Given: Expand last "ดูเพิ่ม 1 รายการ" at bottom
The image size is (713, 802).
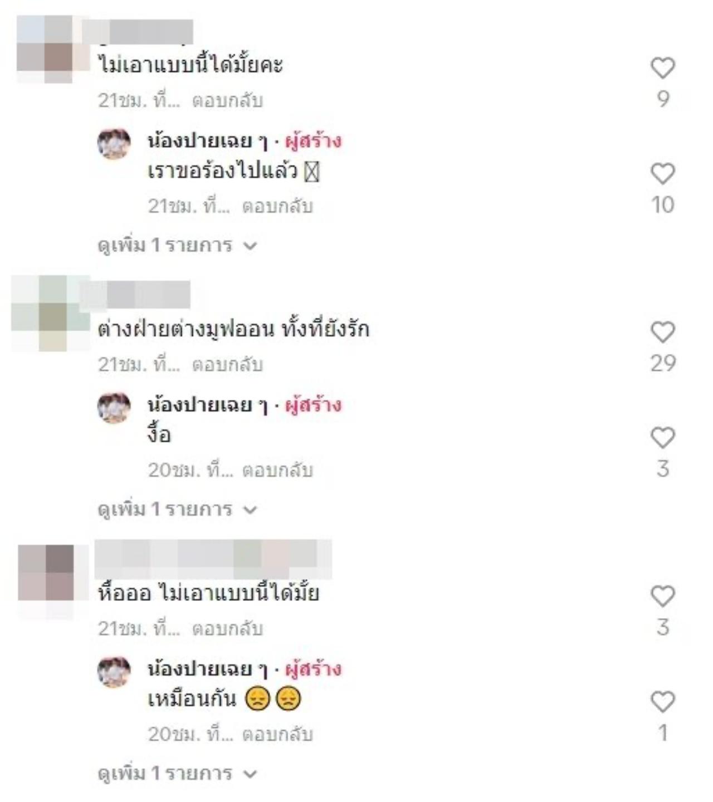Looking at the screenshot, I should (177, 773).
